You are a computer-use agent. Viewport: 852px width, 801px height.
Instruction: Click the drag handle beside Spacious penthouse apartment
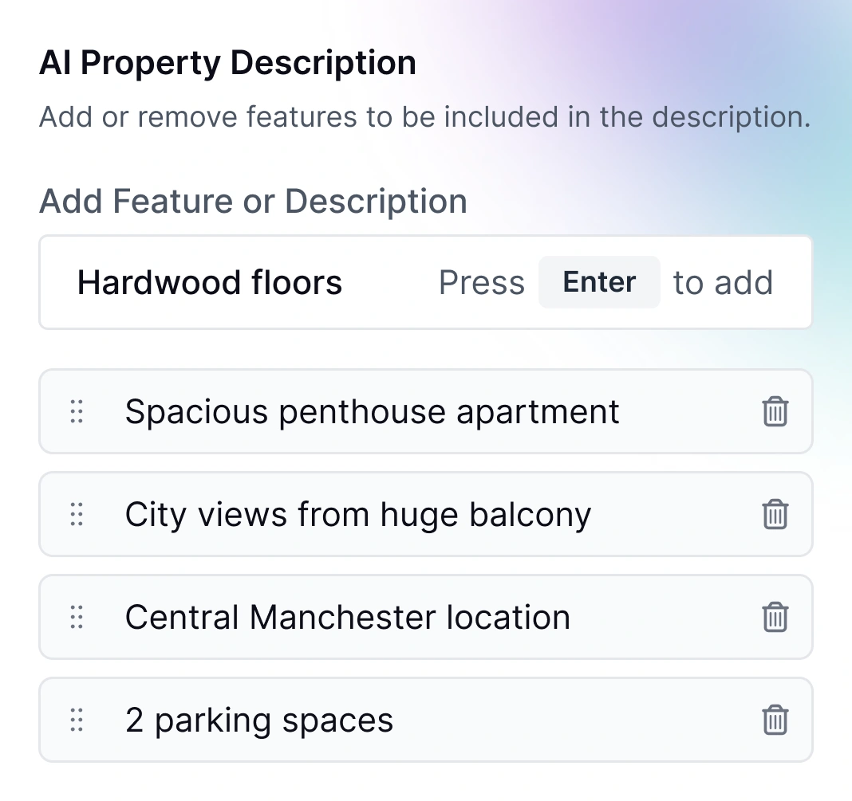pos(77,411)
